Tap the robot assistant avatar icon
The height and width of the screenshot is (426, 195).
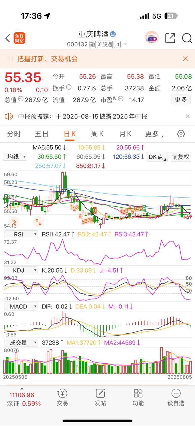[x=152, y=38]
